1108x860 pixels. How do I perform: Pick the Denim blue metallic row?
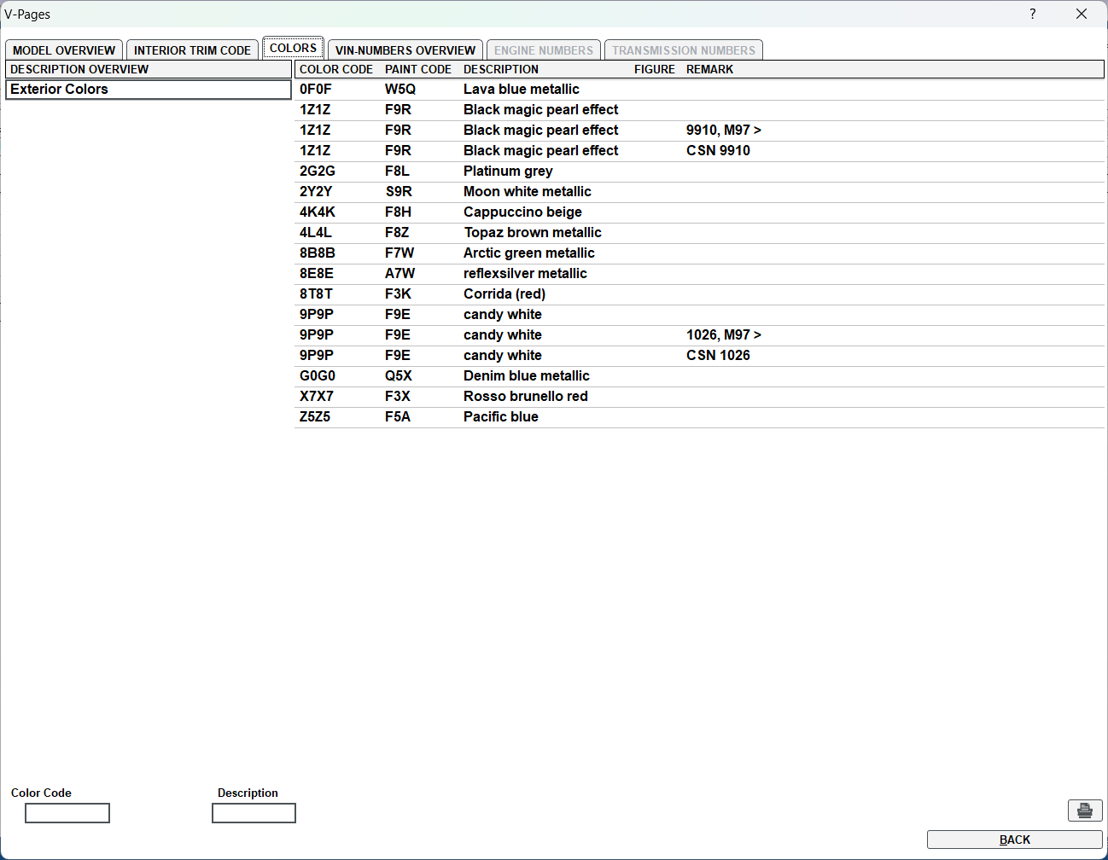click(x=526, y=376)
